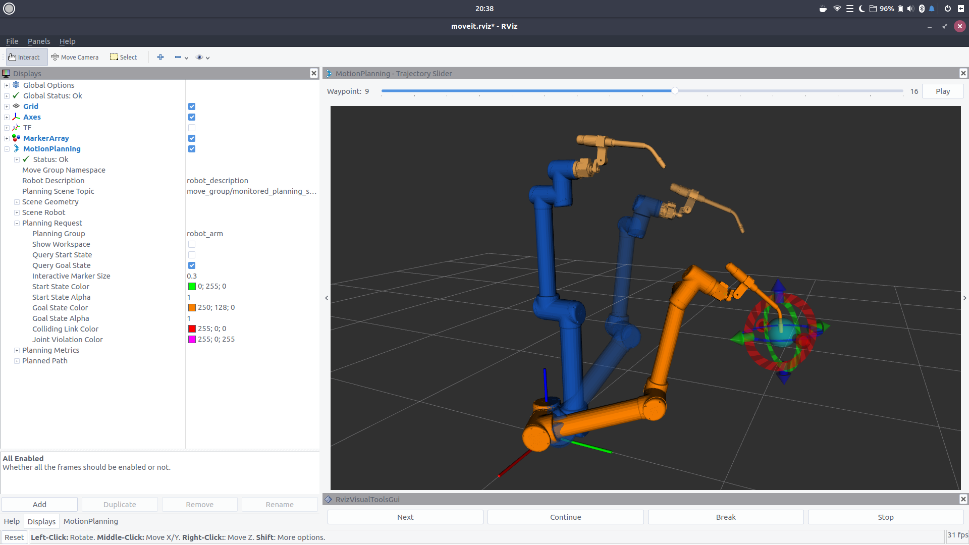Click the top-left Activities circle icon
This screenshot has width=969, height=545.
point(9,9)
